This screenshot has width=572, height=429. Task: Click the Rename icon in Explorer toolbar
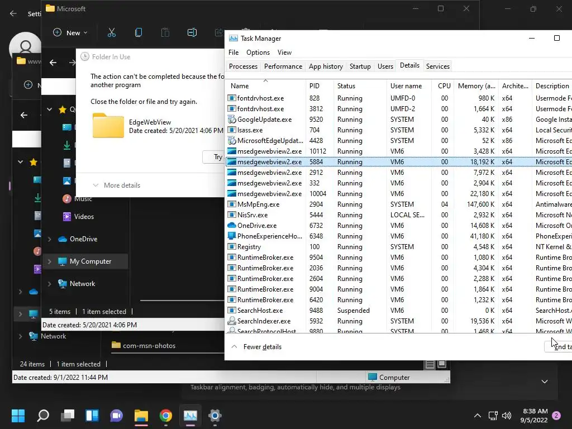[192, 32]
